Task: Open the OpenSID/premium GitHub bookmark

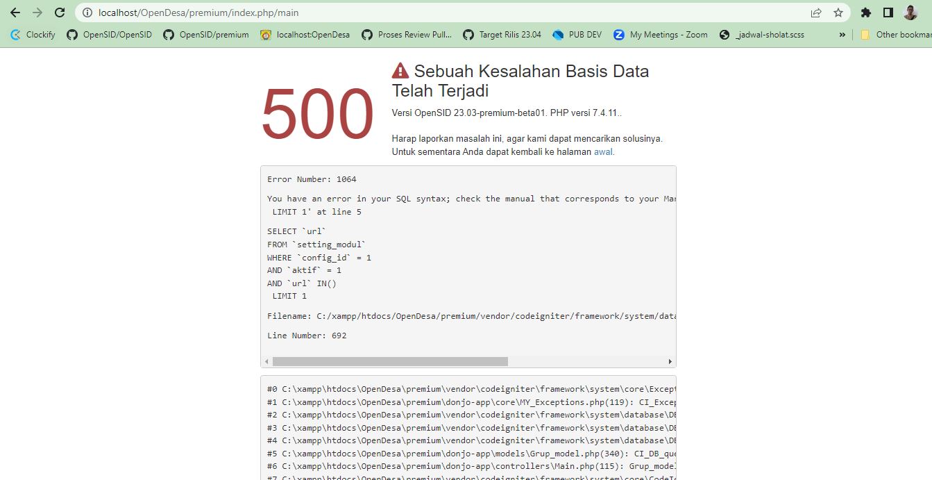Action: tap(205, 35)
